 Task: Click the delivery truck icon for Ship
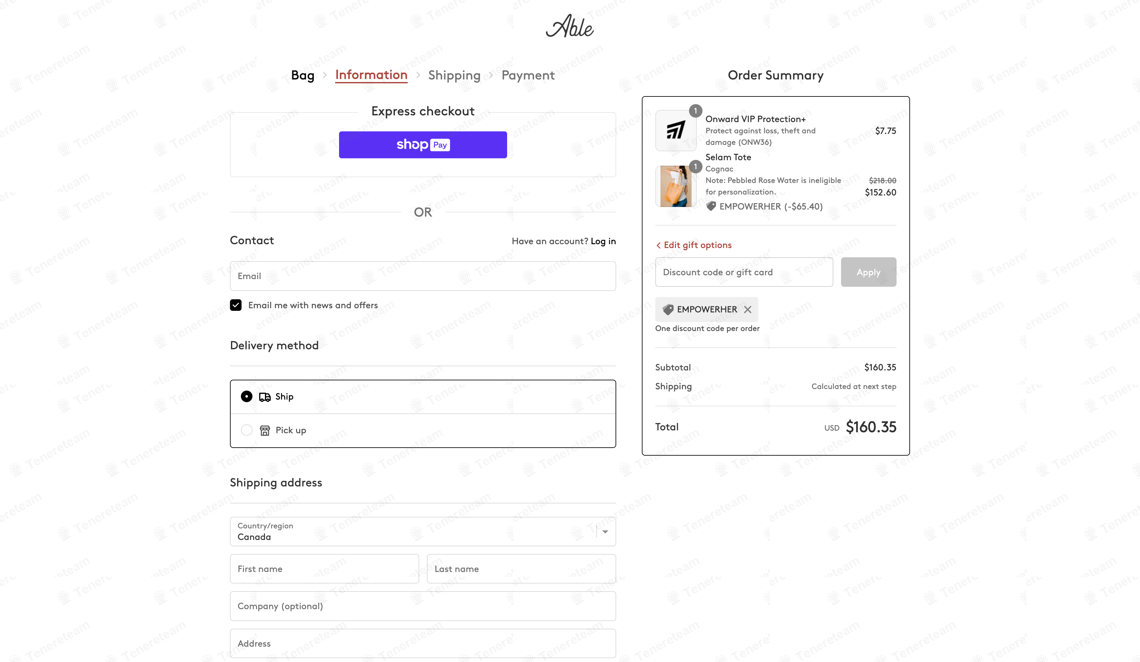pyautogui.click(x=265, y=397)
